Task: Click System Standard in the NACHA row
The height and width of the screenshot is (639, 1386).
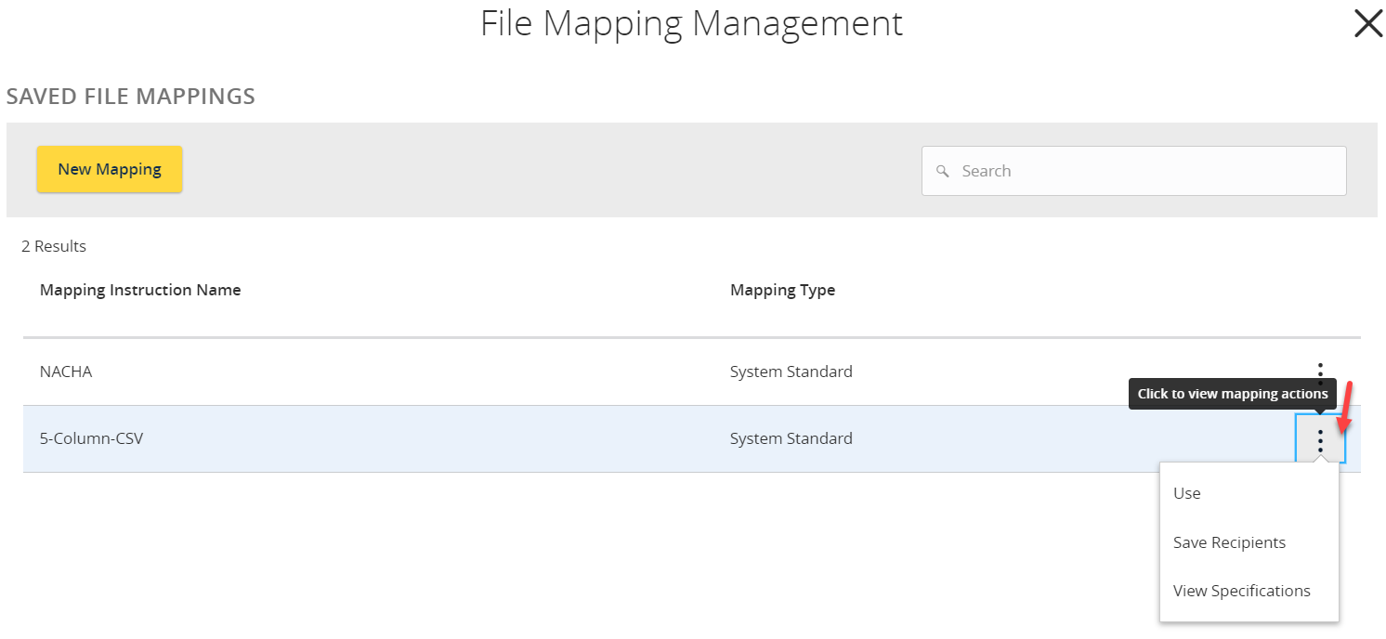Action: point(791,372)
